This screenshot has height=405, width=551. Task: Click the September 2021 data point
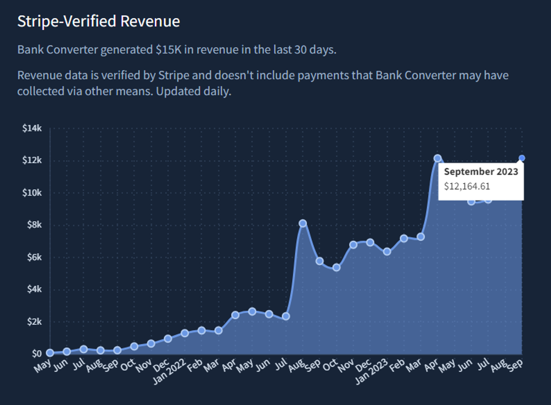(117, 350)
